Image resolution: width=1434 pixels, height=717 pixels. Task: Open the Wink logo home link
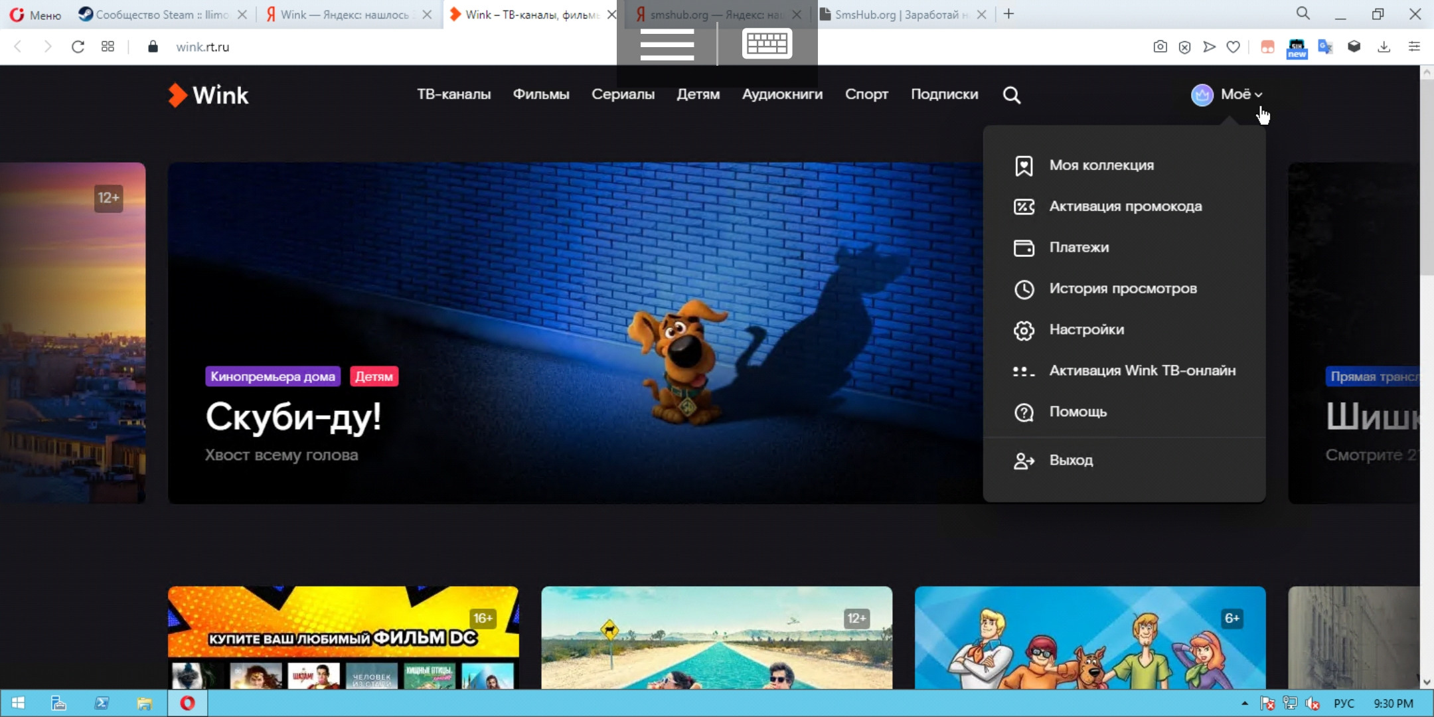tap(208, 95)
